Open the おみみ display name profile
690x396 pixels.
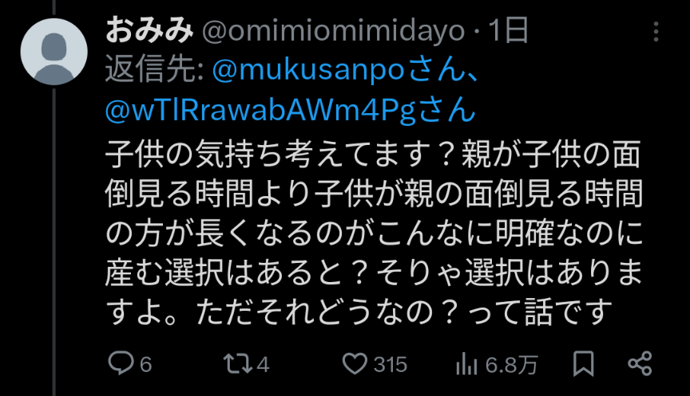click(149, 31)
